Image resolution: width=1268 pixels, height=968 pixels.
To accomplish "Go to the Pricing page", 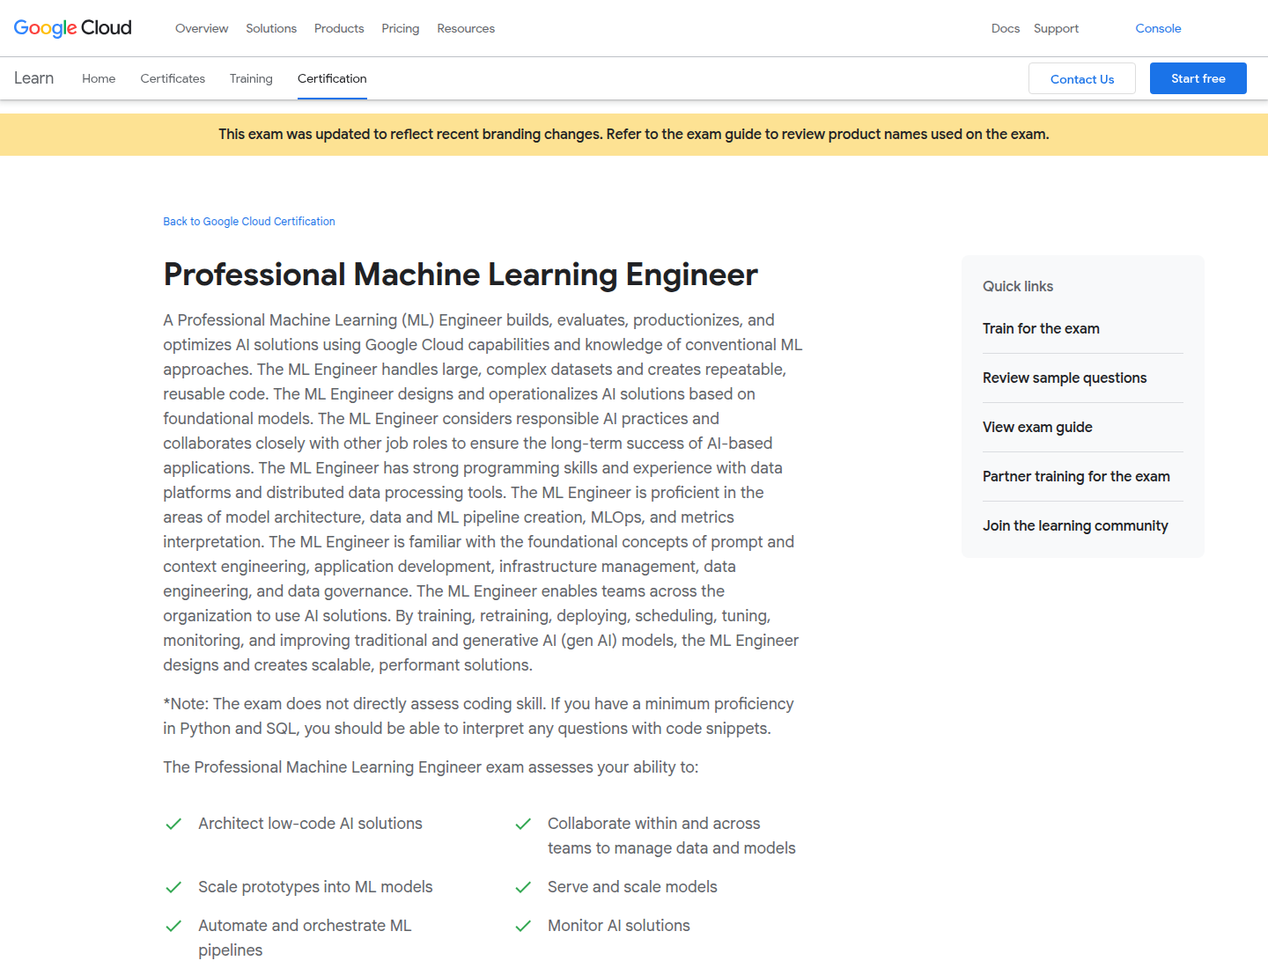I will (401, 28).
